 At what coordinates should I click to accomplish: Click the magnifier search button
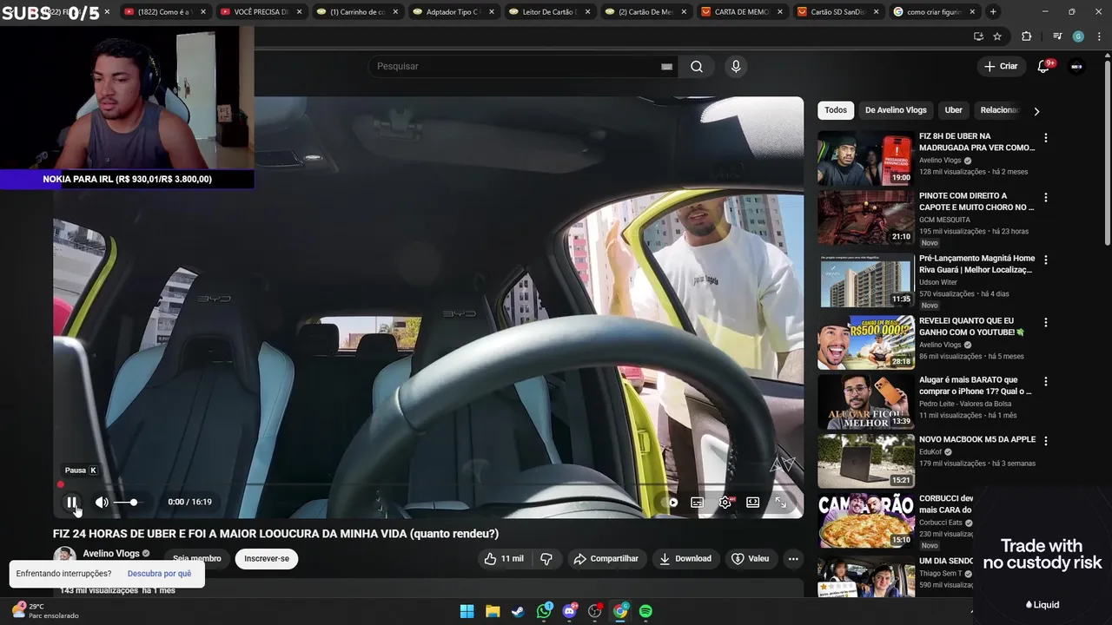tap(697, 67)
